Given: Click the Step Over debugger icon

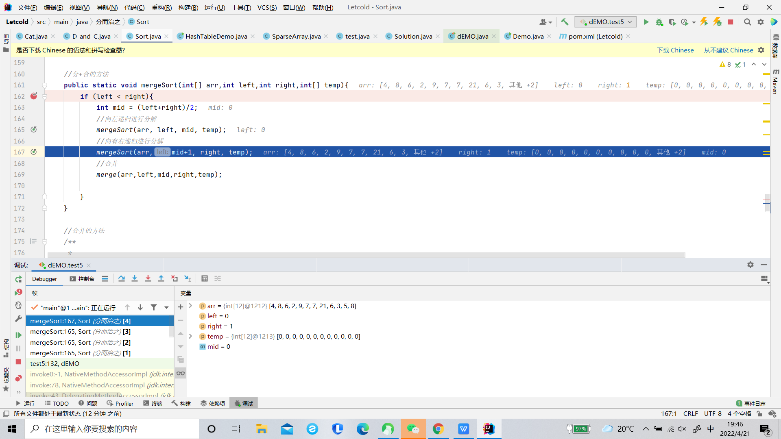Looking at the screenshot, I should (121, 278).
